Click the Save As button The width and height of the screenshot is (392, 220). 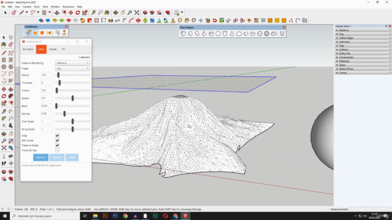[41, 158]
